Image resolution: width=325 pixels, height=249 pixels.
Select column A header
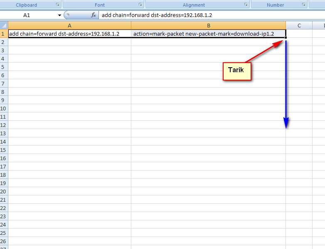click(x=70, y=26)
